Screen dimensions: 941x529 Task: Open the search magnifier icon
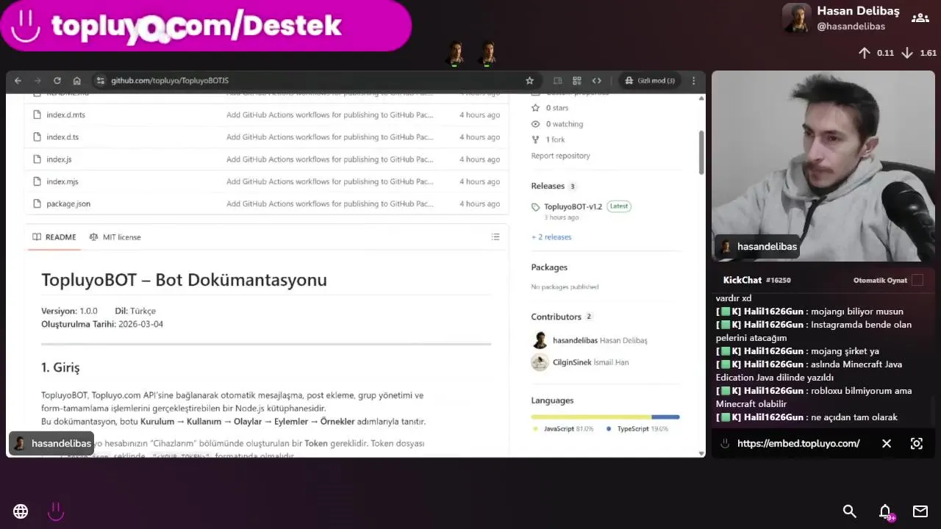click(850, 511)
